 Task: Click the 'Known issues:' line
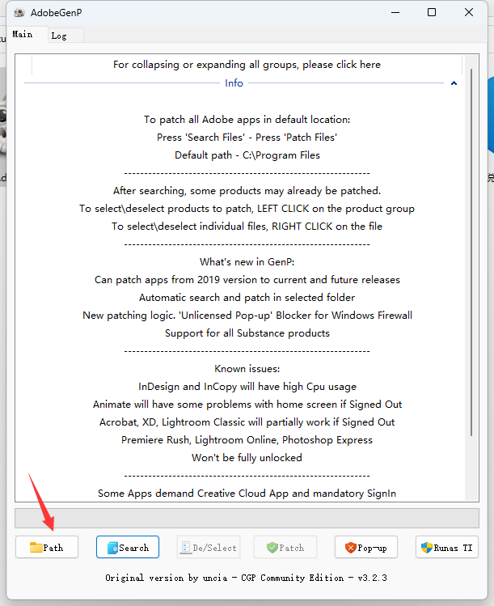click(247, 369)
